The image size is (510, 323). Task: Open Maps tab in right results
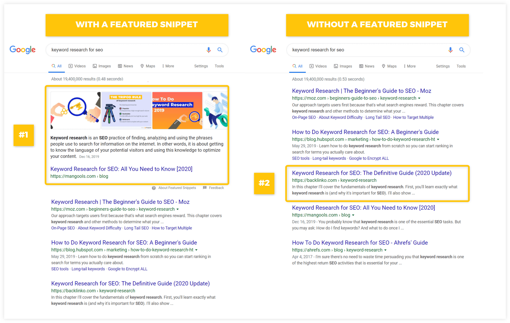coord(389,66)
